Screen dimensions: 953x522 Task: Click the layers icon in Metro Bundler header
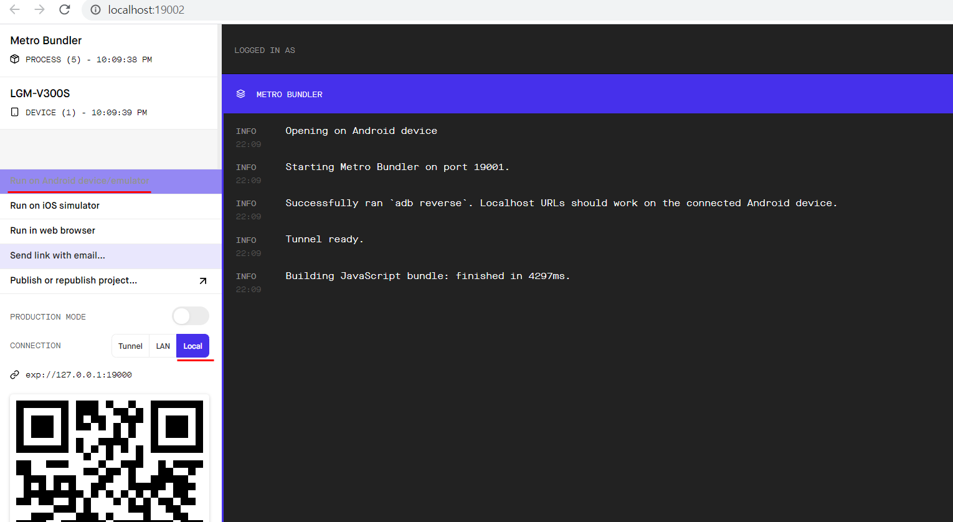240,94
